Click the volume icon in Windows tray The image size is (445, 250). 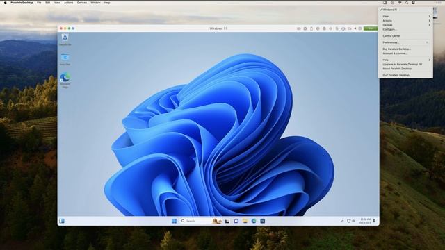353,221
